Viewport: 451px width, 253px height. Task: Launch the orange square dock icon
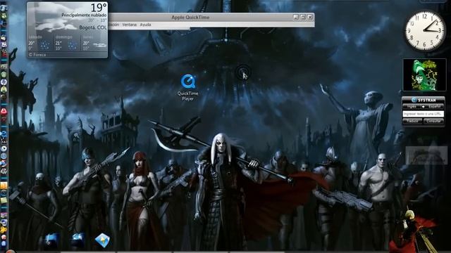pos(4,186)
